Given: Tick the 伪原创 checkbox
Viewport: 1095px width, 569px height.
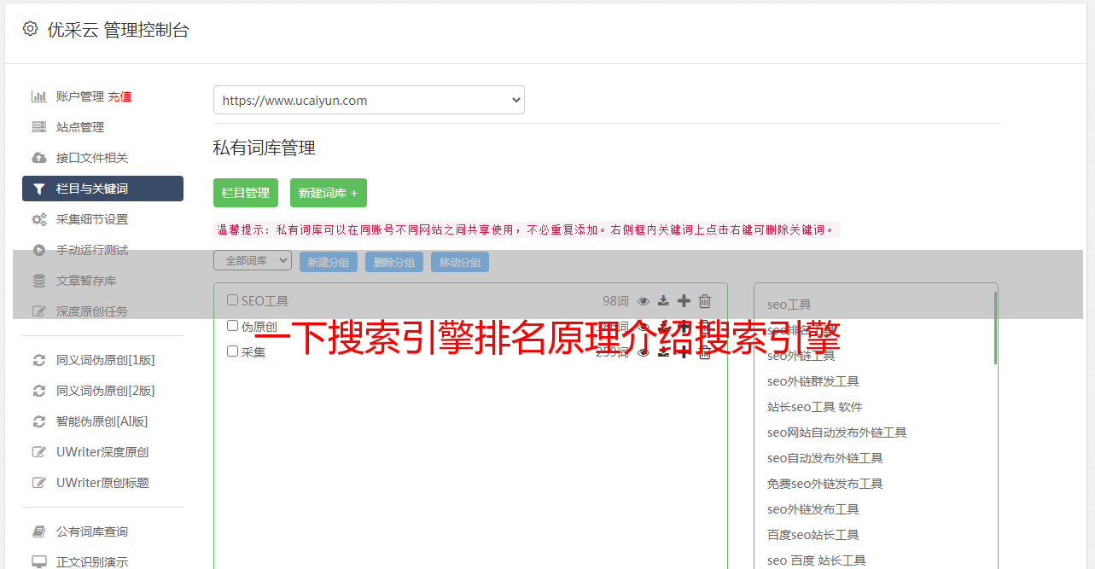Looking at the screenshot, I should (232, 326).
